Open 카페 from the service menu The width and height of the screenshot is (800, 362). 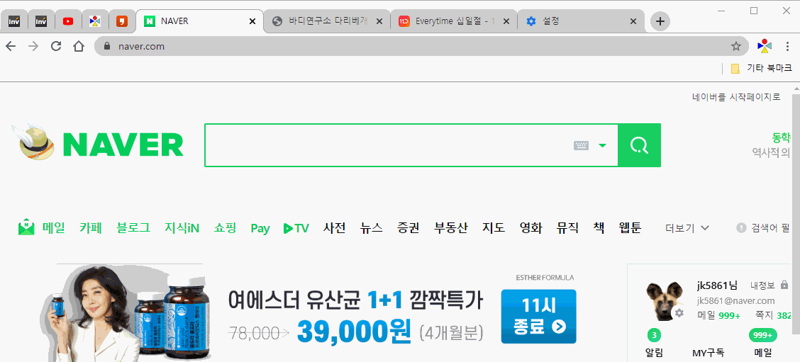pyautogui.click(x=91, y=228)
